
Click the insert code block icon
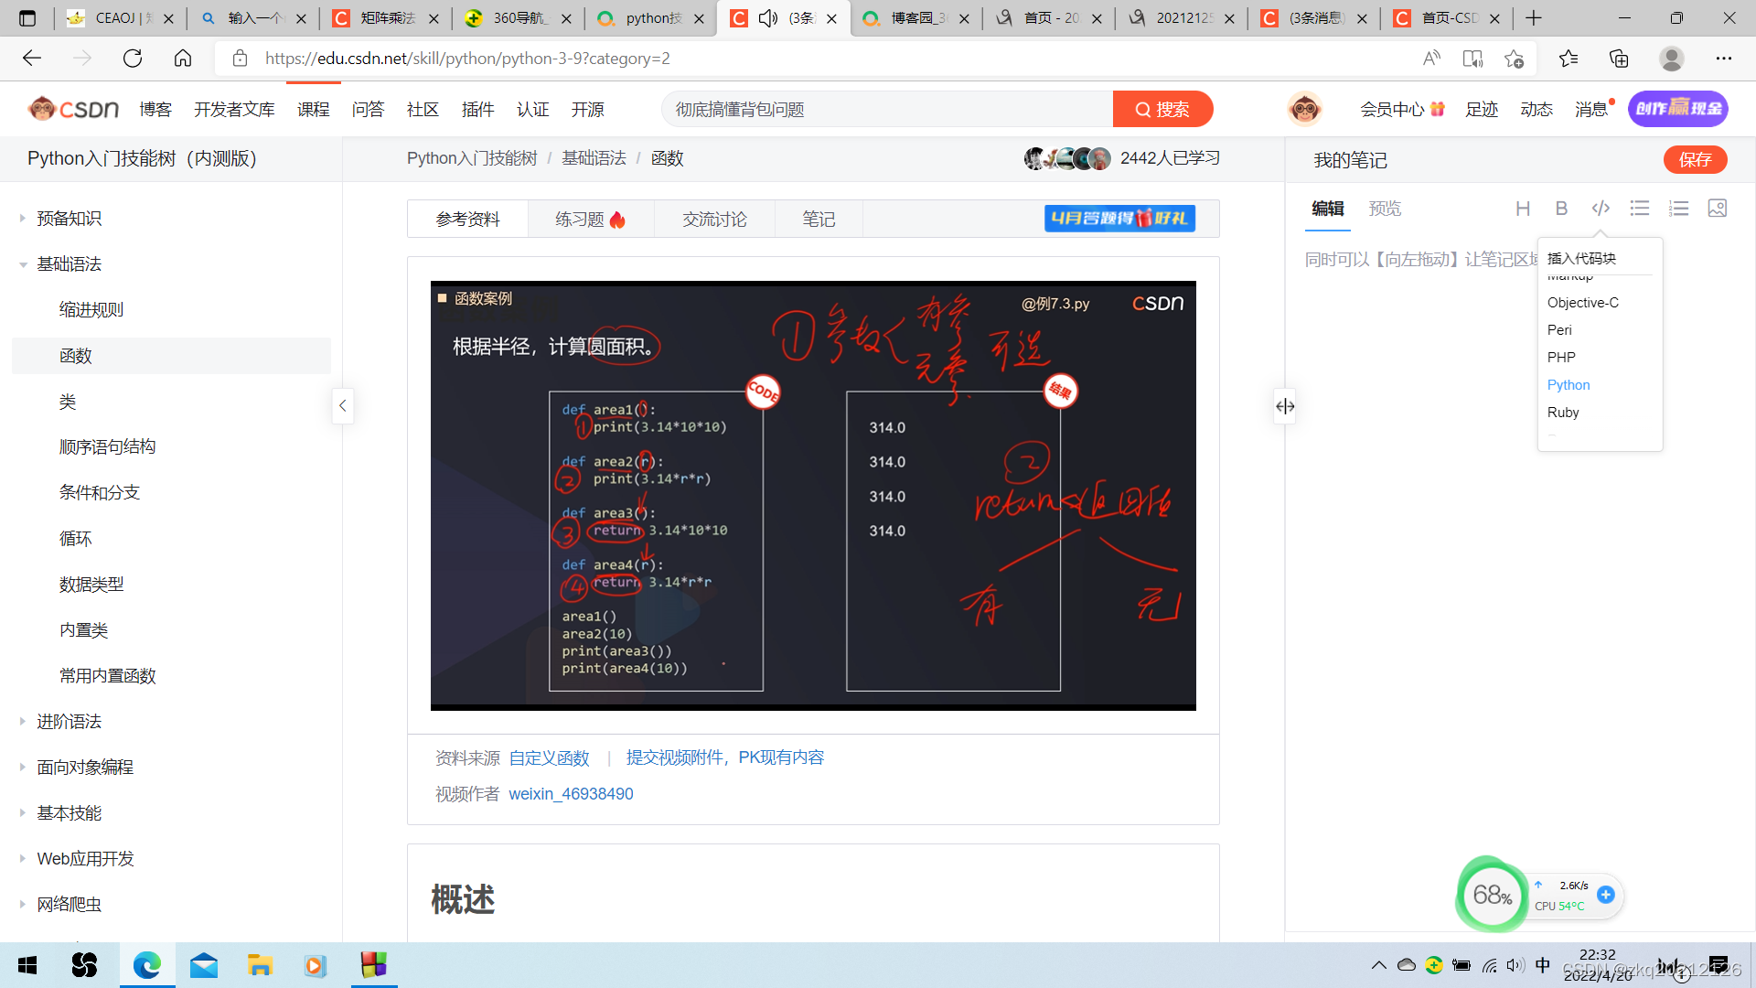(1601, 209)
